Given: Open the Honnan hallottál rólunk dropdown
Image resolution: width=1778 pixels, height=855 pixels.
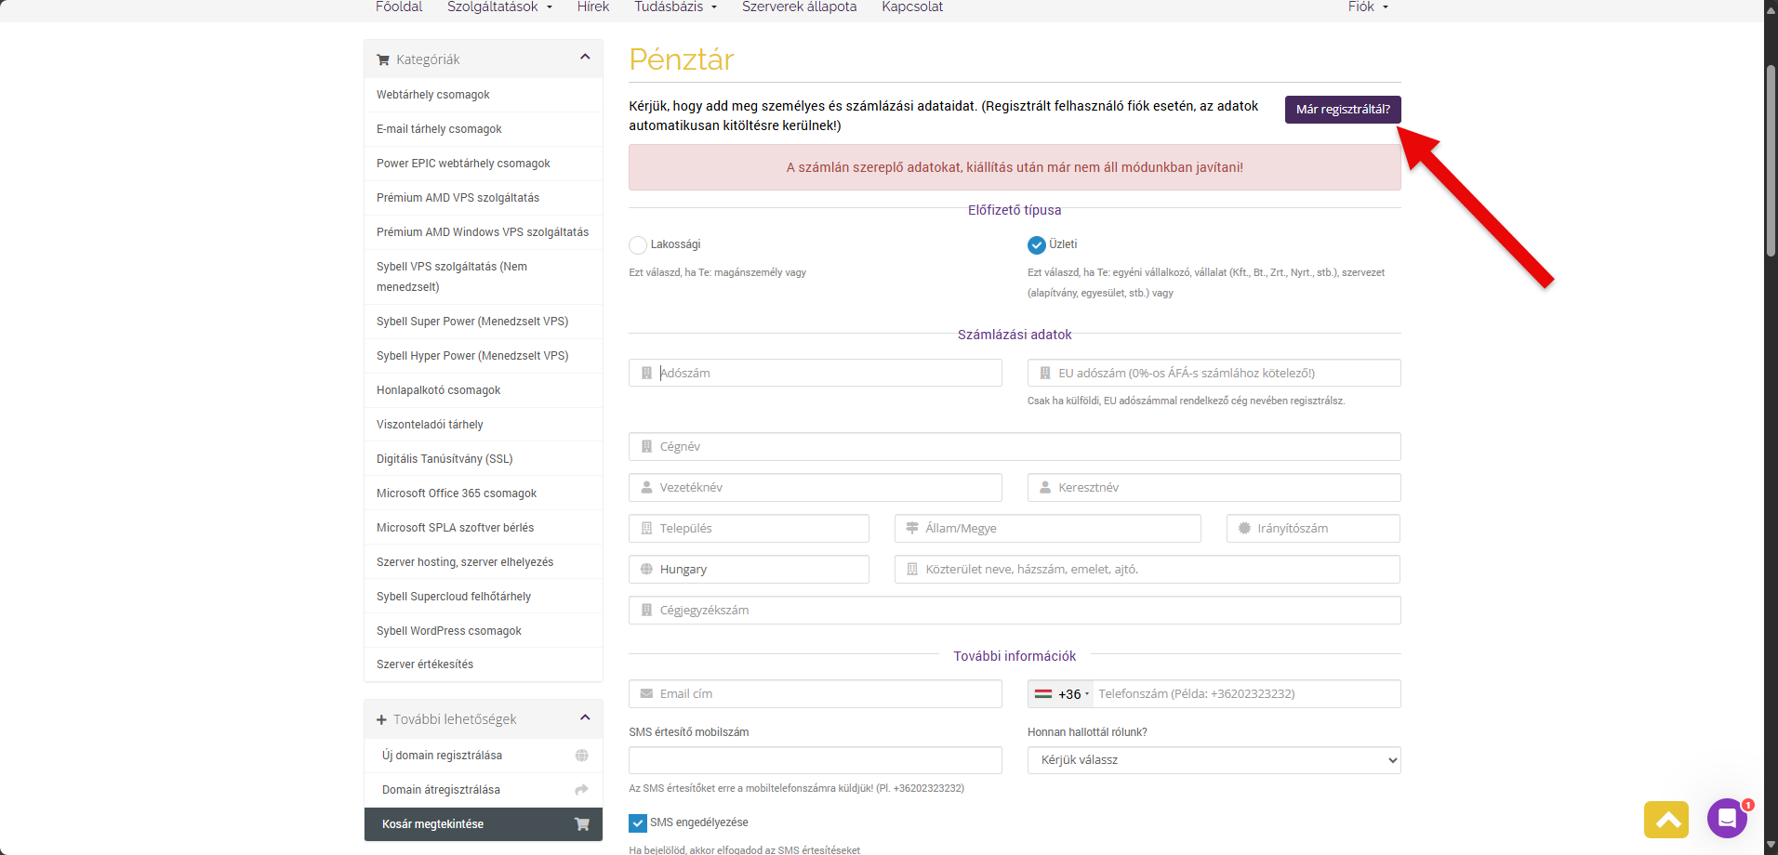Looking at the screenshot, I should click(x=1214, y=760).
